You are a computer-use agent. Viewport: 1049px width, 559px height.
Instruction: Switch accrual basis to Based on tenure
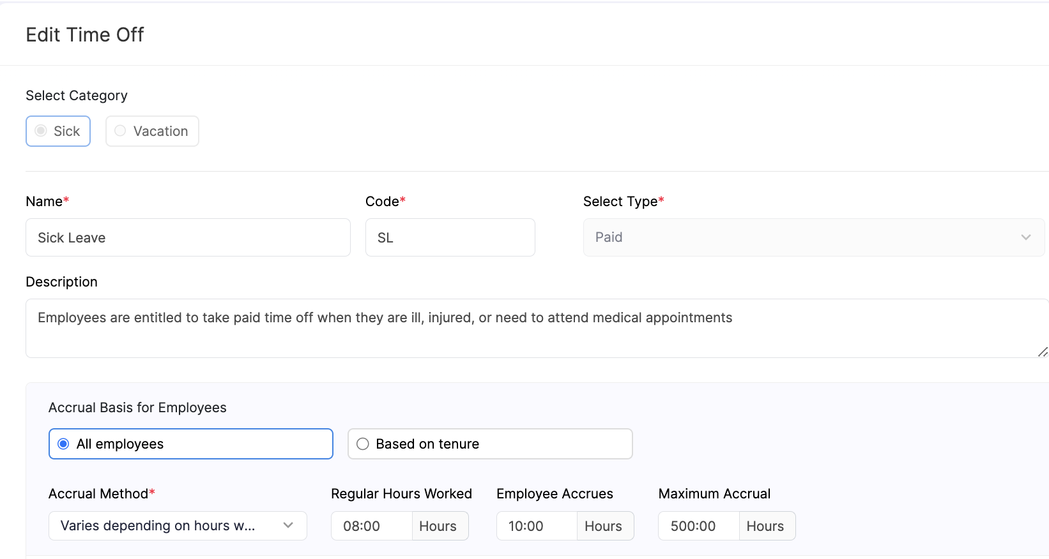point(363,444)
